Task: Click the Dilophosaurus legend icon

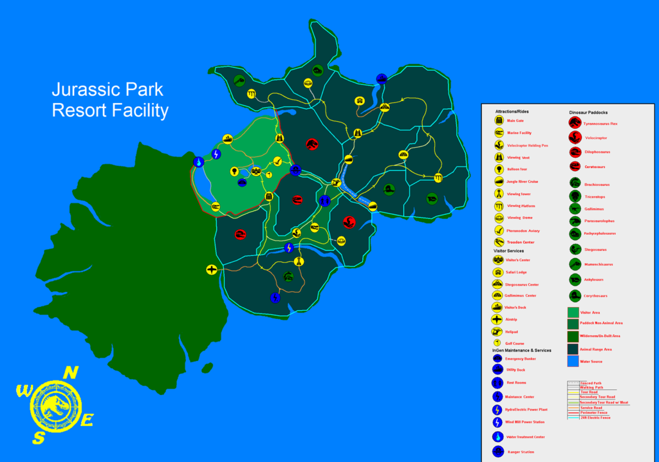Action: coord(575,152)
